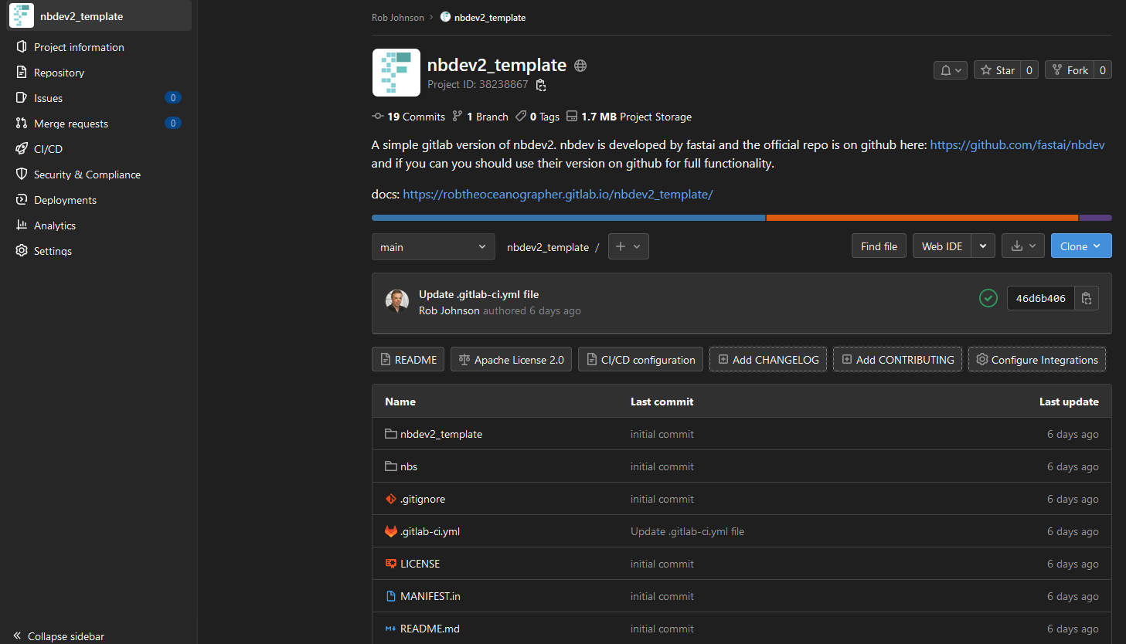The width and height of the screenshot is (1126, 644).
Task: Click Add CHANGELOG
Action: (x=768, y=359)
